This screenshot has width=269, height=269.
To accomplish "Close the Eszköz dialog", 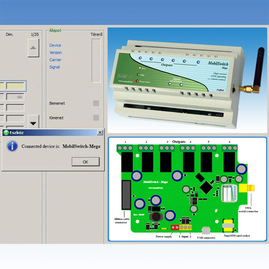I will (100, 133).
